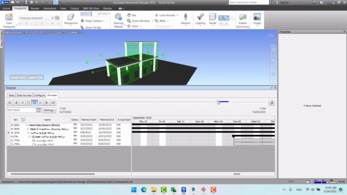Screen dimensions: 347x195
Task: Open the Animation ribbon tab
Action: [x=49, y=9]
